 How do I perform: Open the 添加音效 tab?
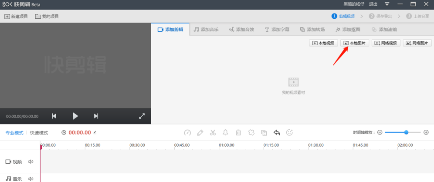pos(241,30)
